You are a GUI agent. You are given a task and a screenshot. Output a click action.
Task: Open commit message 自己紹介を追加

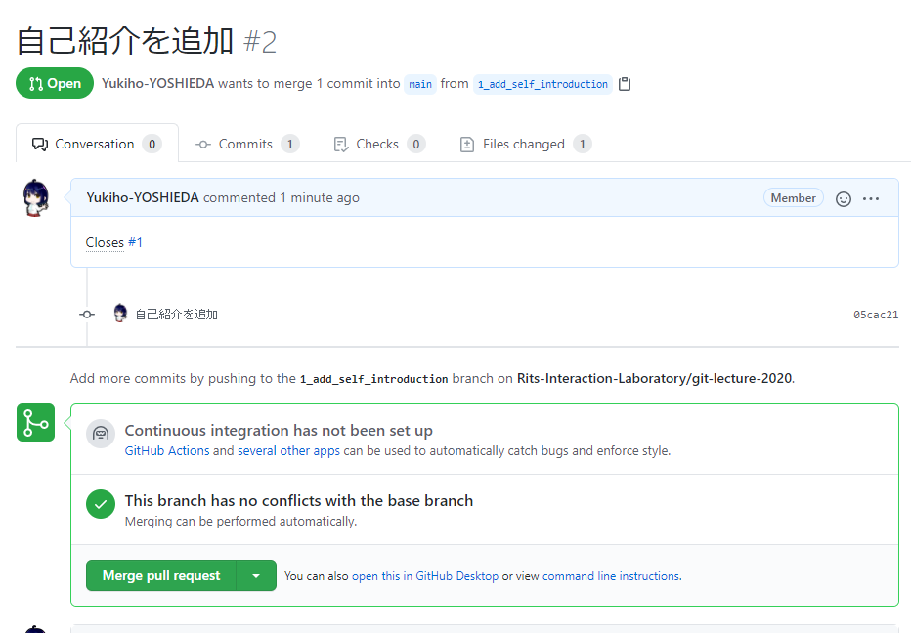tap(177, 315)
